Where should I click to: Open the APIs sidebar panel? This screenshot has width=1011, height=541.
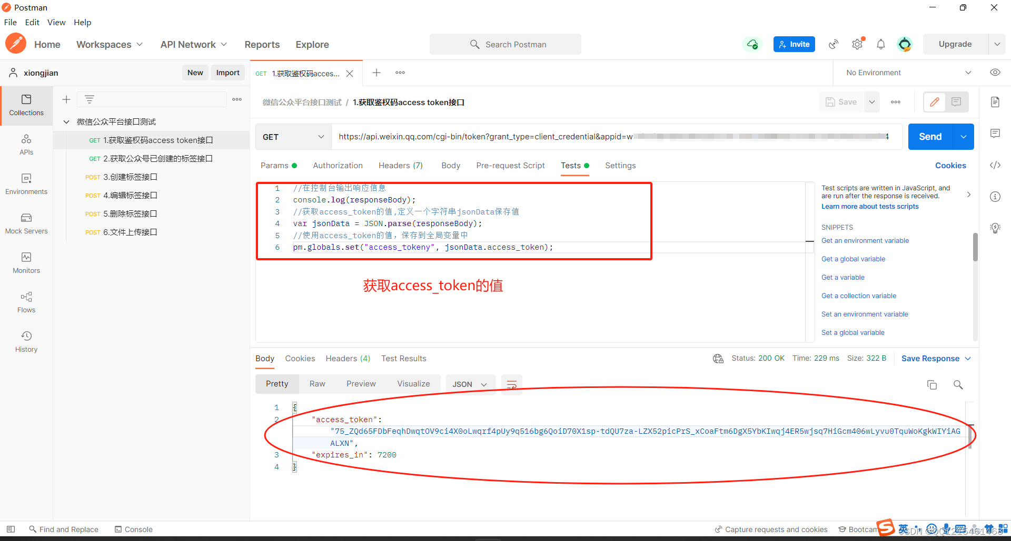pos(26,145)
